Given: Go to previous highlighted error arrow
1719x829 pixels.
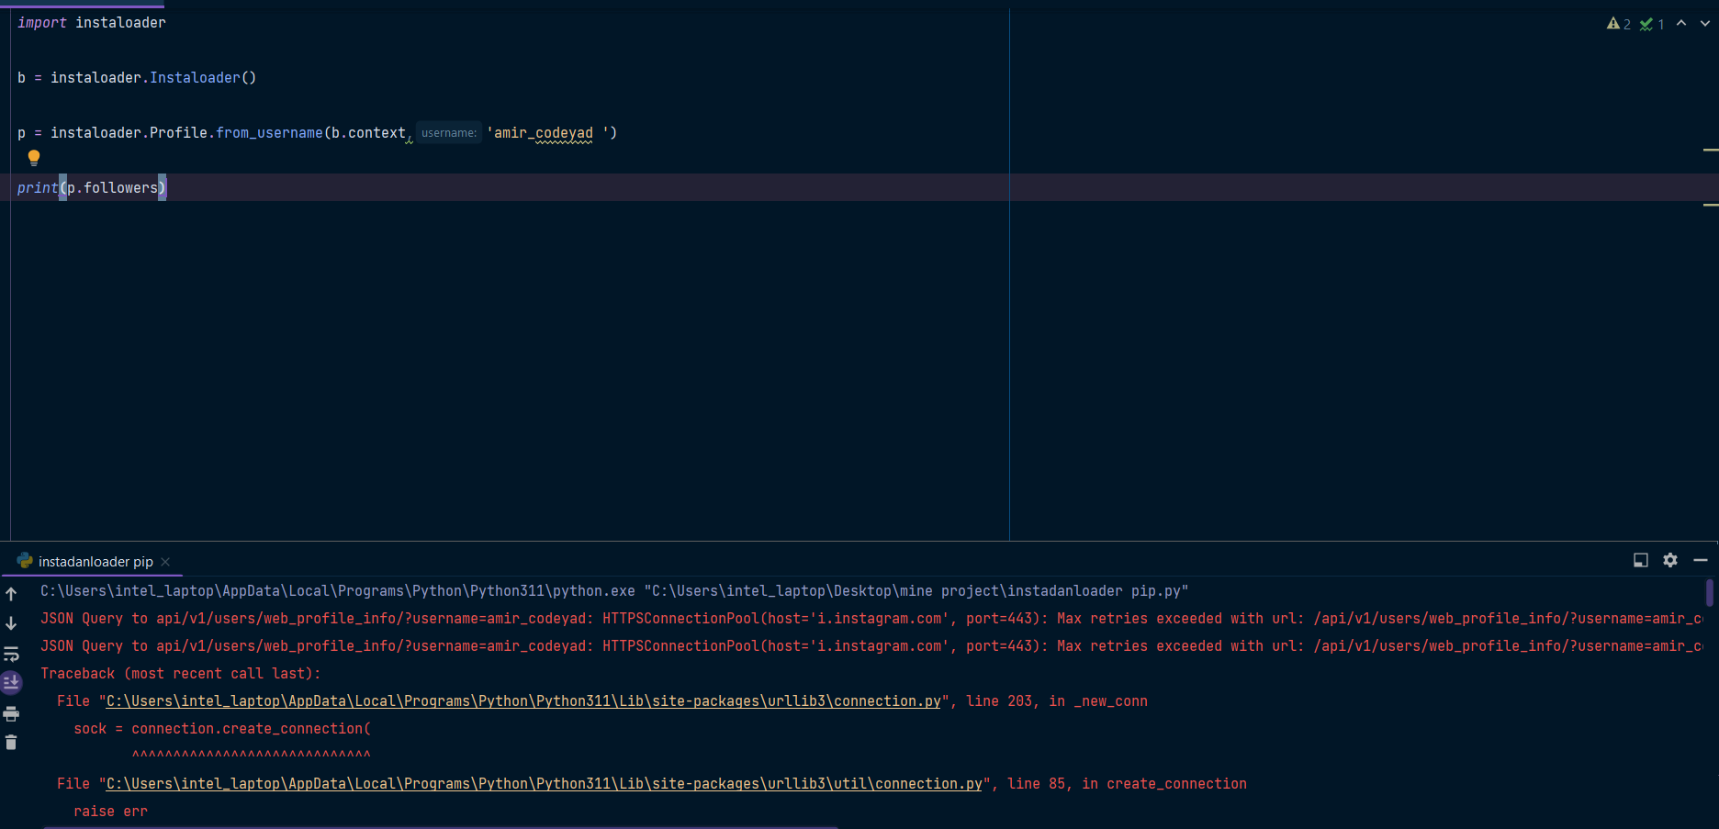Looking at the screenshot, I should click(x=1681, y=24).
